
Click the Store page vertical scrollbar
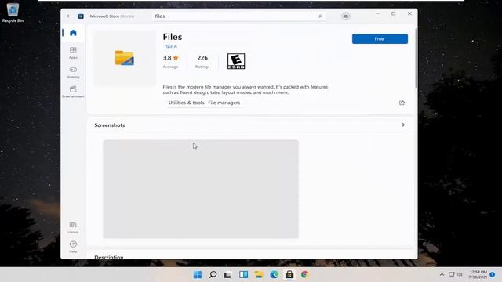pos(416,57)
